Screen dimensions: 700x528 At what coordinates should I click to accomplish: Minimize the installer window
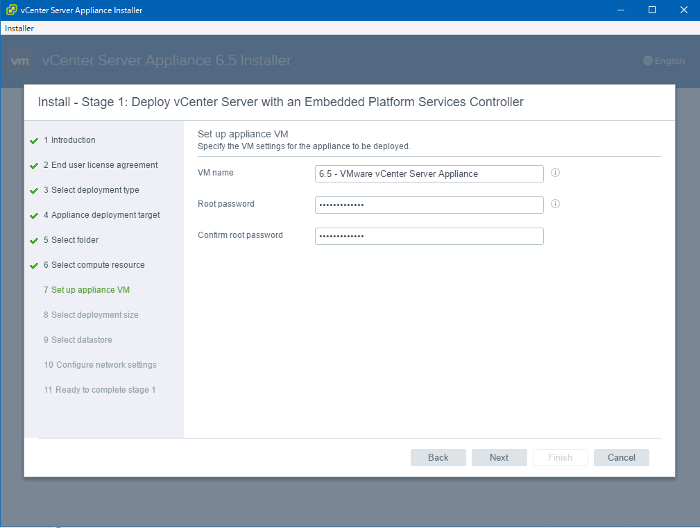click(620, 10)
